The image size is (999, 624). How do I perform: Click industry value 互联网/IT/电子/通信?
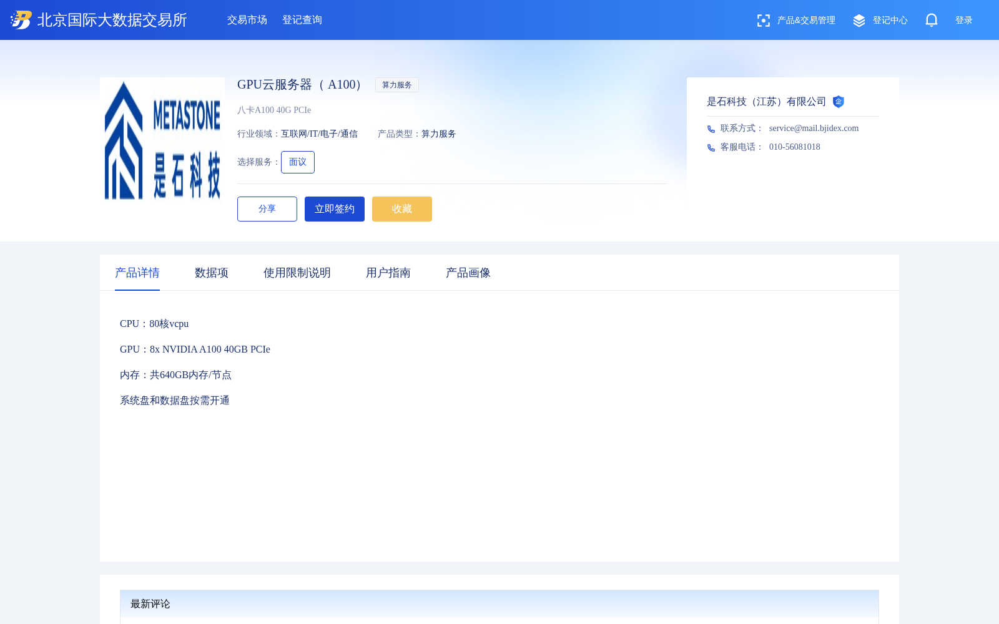click(x=319, y=134)
